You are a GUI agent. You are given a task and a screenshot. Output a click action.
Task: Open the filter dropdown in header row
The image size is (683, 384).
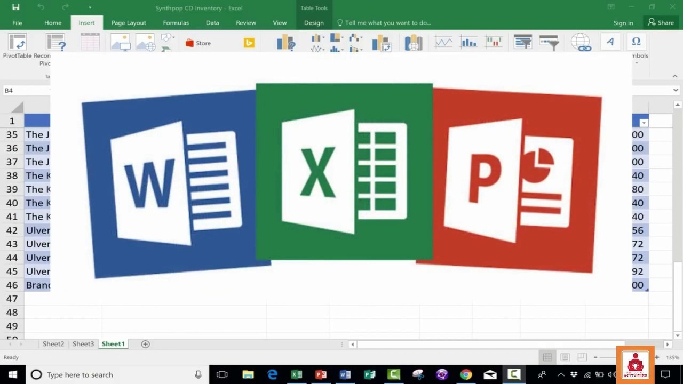(x=644, y=123)
